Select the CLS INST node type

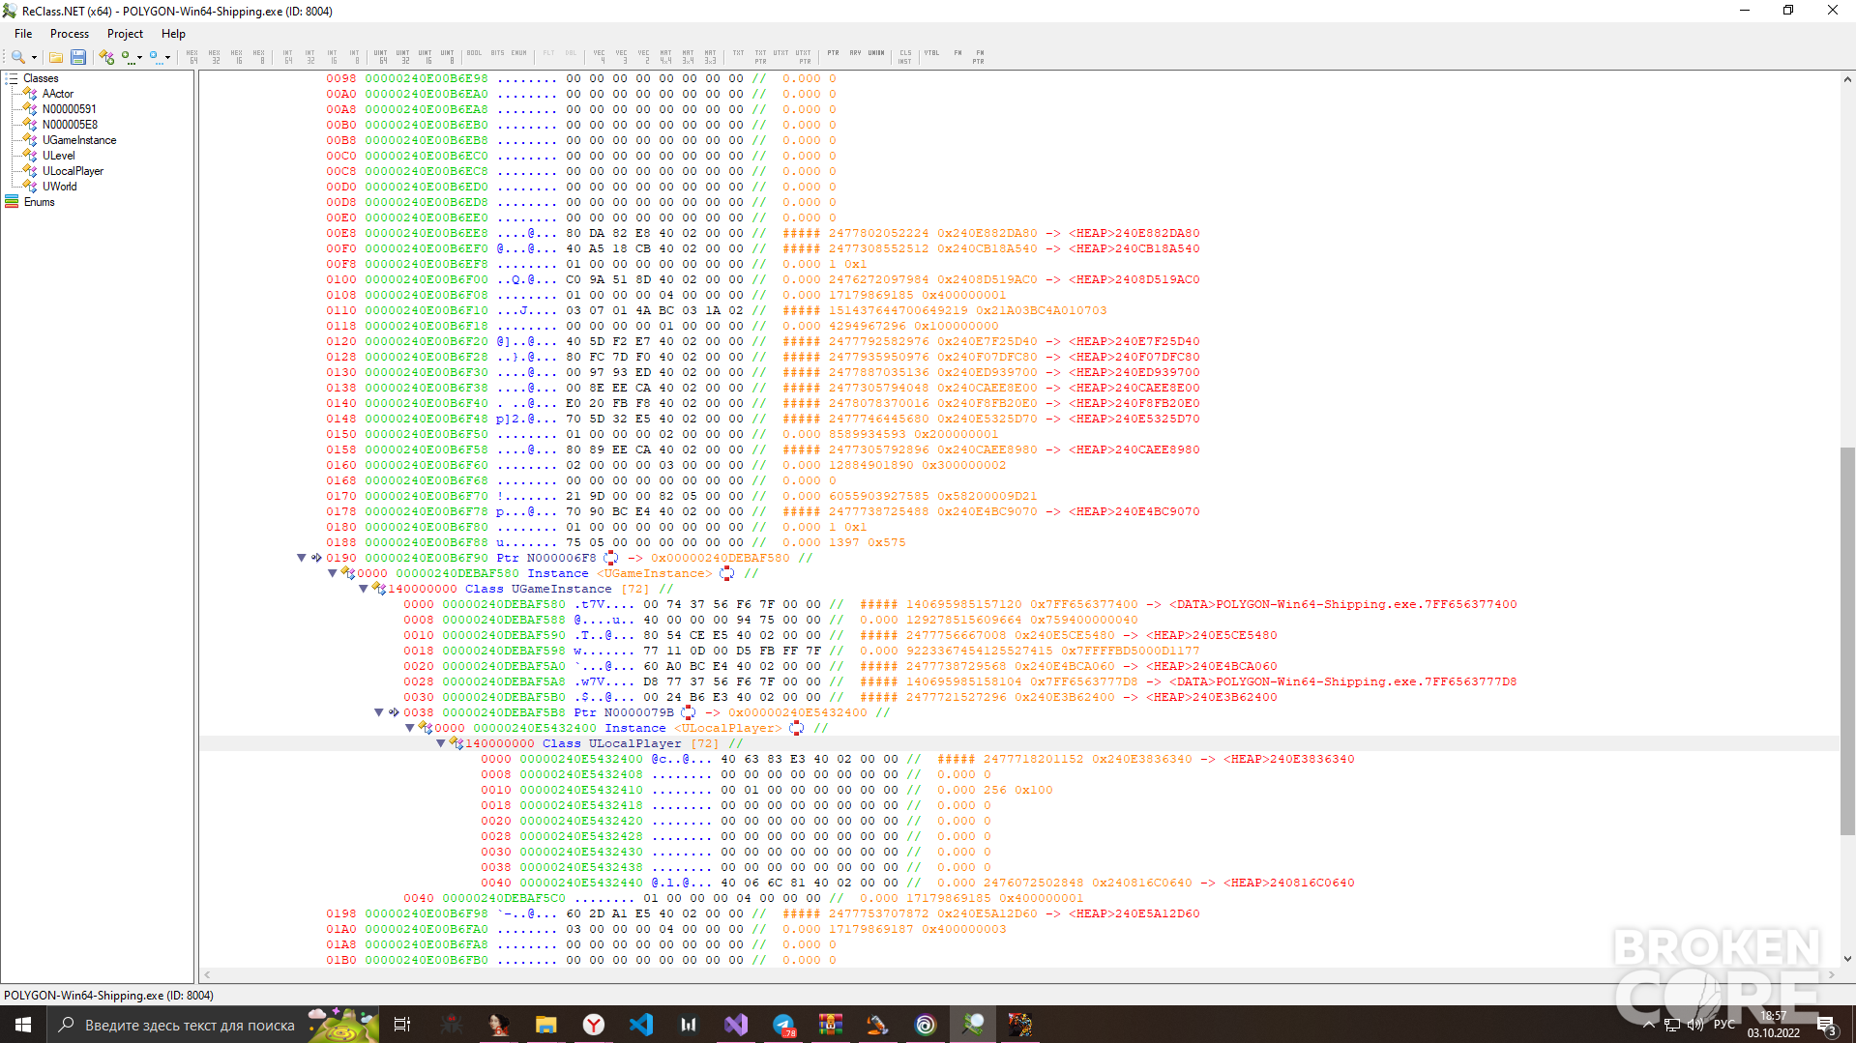[905, 58]
